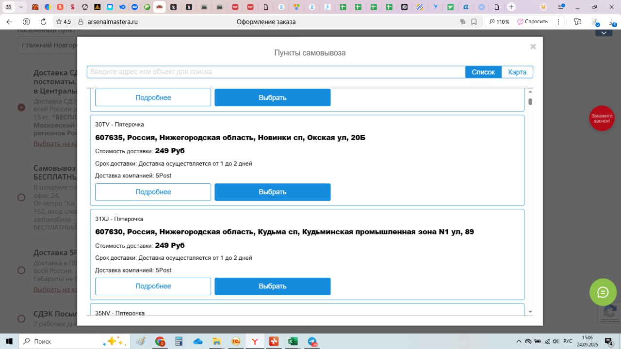Select the Самовывоз radio button
The image size is (621, 349).
pos(21,197)
